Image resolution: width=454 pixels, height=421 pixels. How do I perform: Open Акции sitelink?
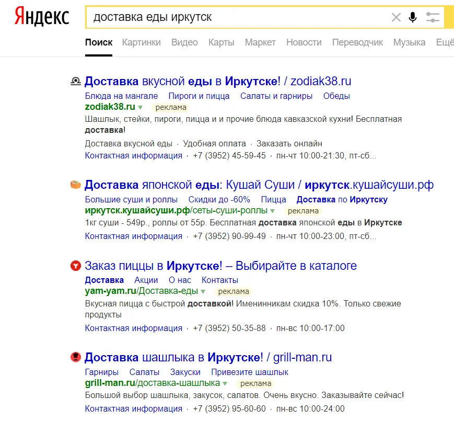(146, 280)
